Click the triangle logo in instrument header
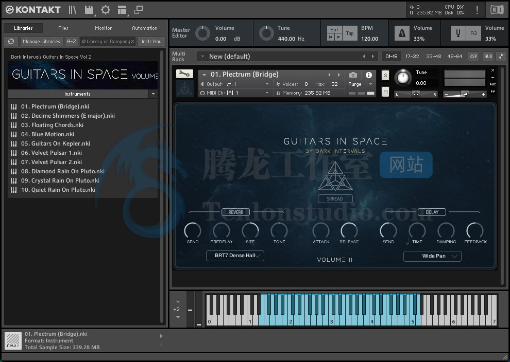Viewport: 510px width, 362px height. pos(185,88)
